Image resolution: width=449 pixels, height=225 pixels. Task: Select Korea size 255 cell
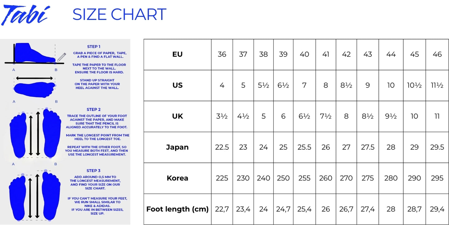[x=304, y=178]
